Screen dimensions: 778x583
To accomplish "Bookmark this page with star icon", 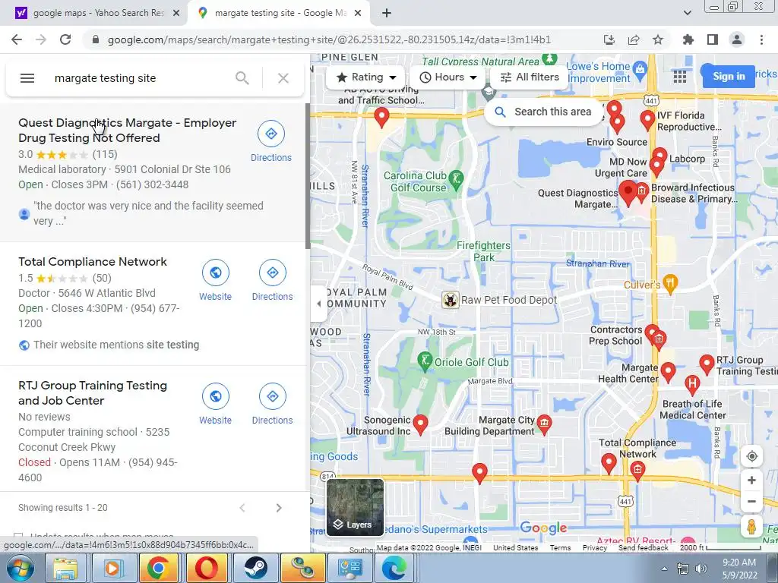I will [x=658, y=39].
